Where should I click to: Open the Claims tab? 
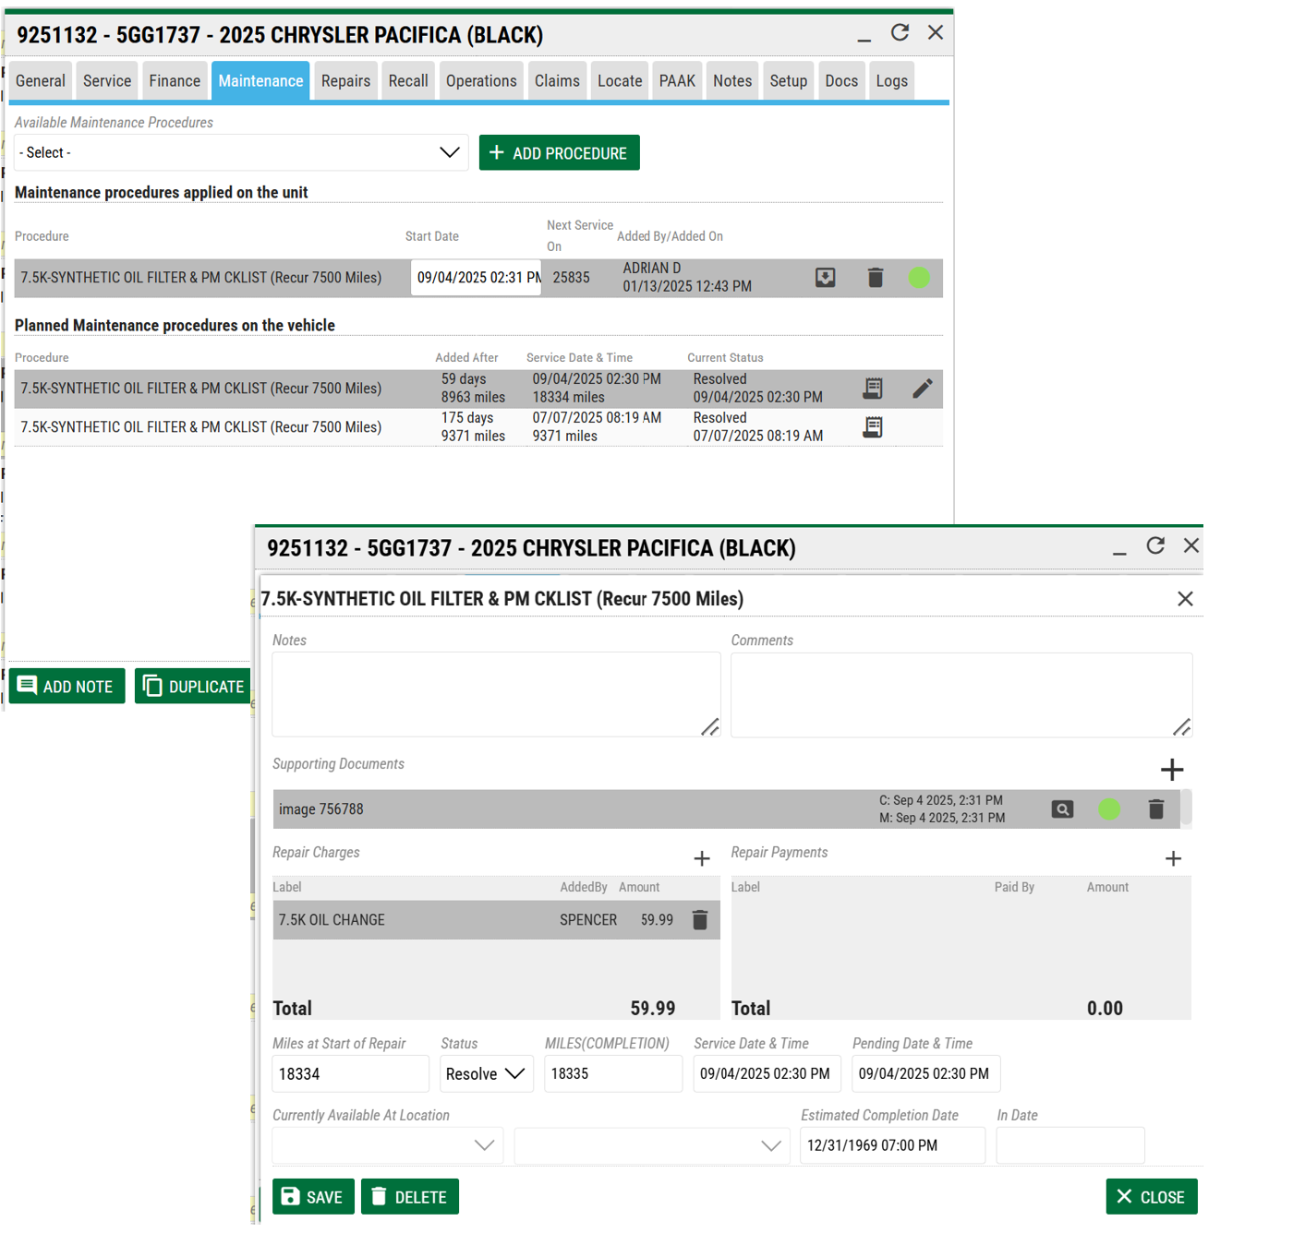pos(557,81)
